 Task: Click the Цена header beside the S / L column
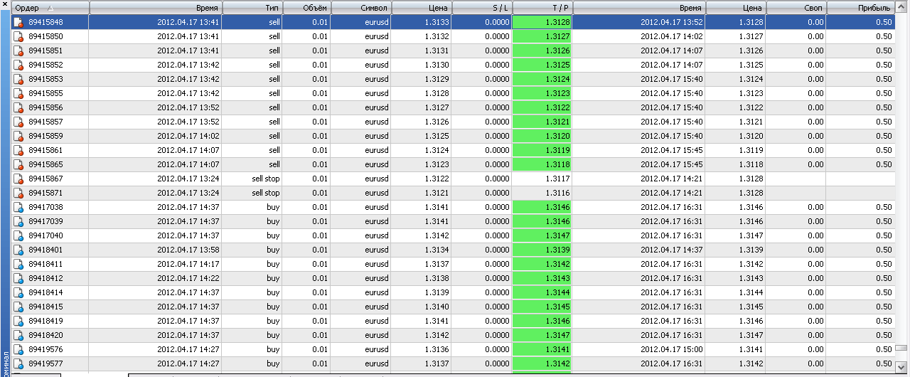422,8
